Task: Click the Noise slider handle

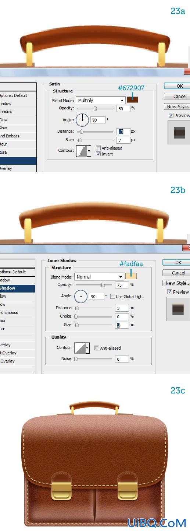Action: click(76, 359)
